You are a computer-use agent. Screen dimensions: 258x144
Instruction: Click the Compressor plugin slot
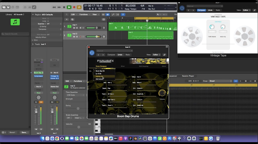click(x=39, y=76)
